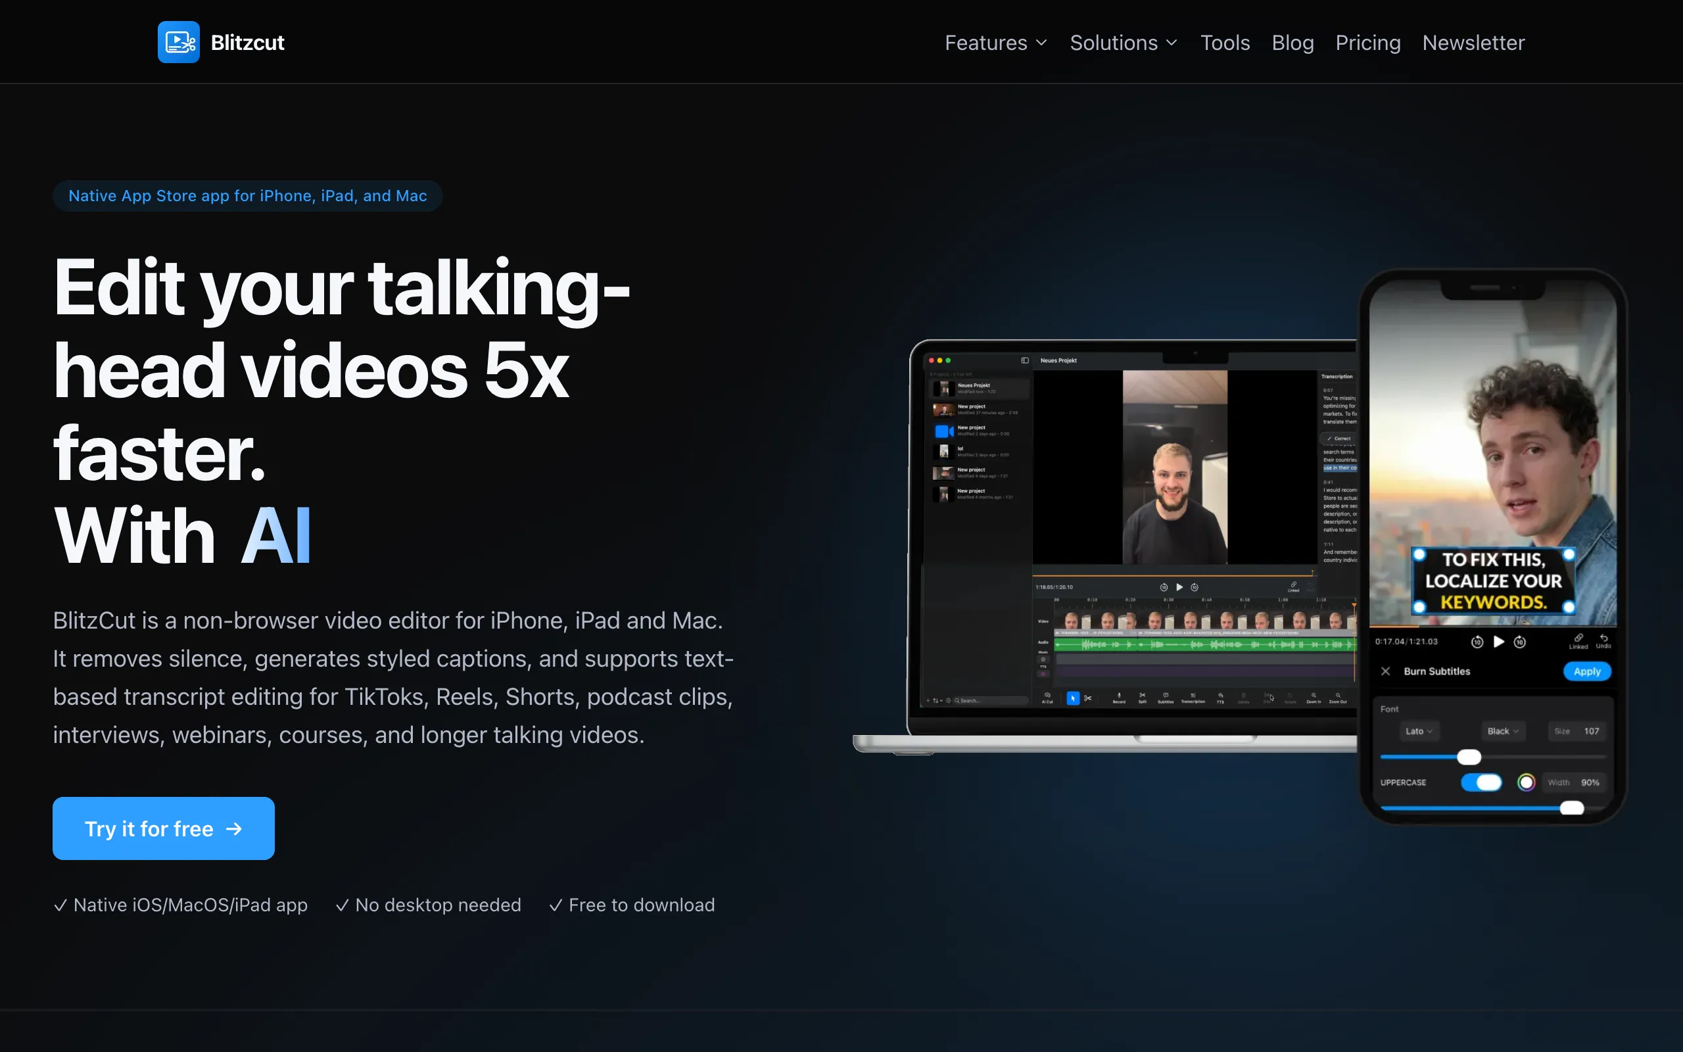Viewport: 1683px width, 1052px height.
Task: Rewind 10 seconds in laptop player
Action: (x=1164, y=587)
